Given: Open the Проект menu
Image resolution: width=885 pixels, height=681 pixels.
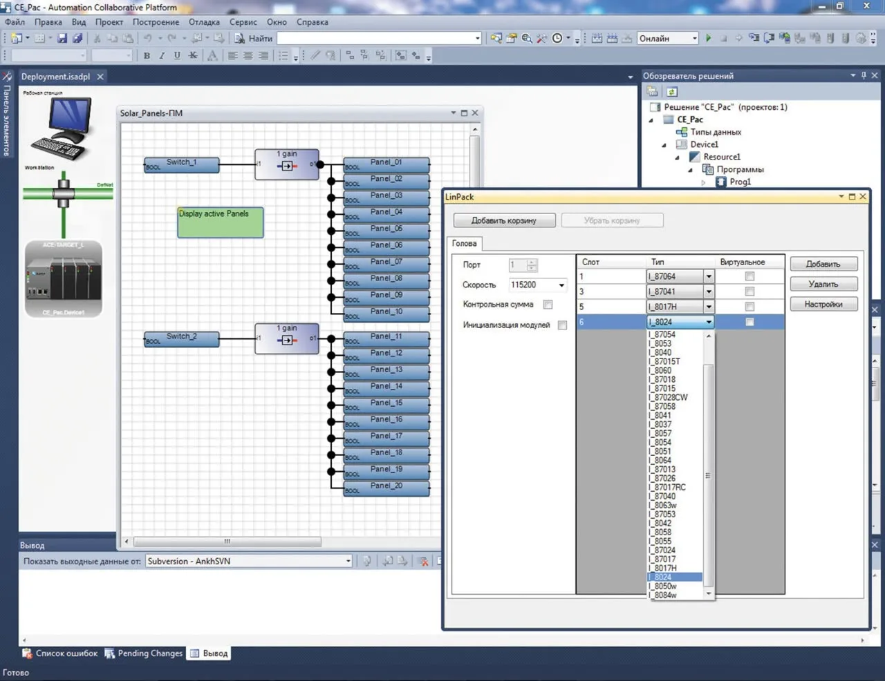Looking at the screenshot, I should click(109, 22).
